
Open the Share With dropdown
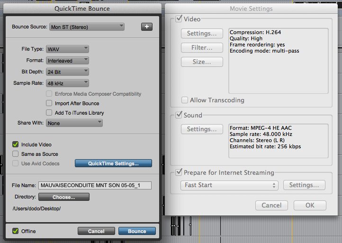coord(74,123)
